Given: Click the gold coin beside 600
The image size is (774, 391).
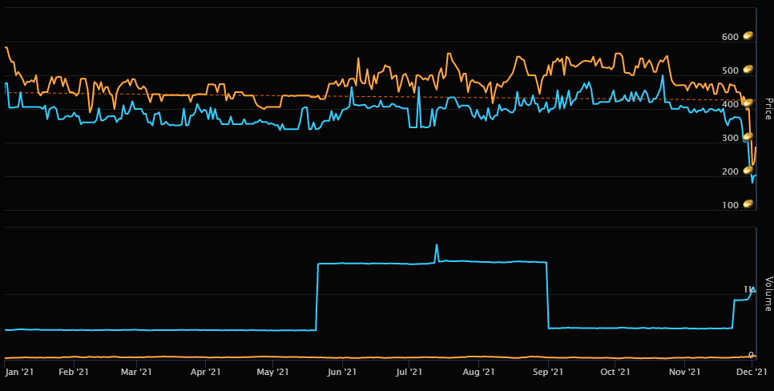Looking at the screenshot, I should 748,36.
